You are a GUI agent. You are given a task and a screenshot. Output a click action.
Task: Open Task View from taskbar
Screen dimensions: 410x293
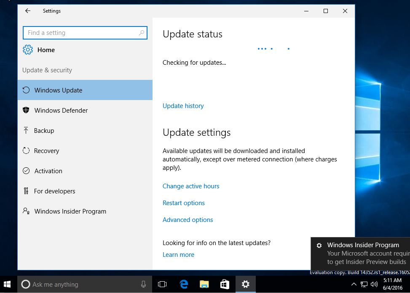pyautogui.click(x=162, y=284)
